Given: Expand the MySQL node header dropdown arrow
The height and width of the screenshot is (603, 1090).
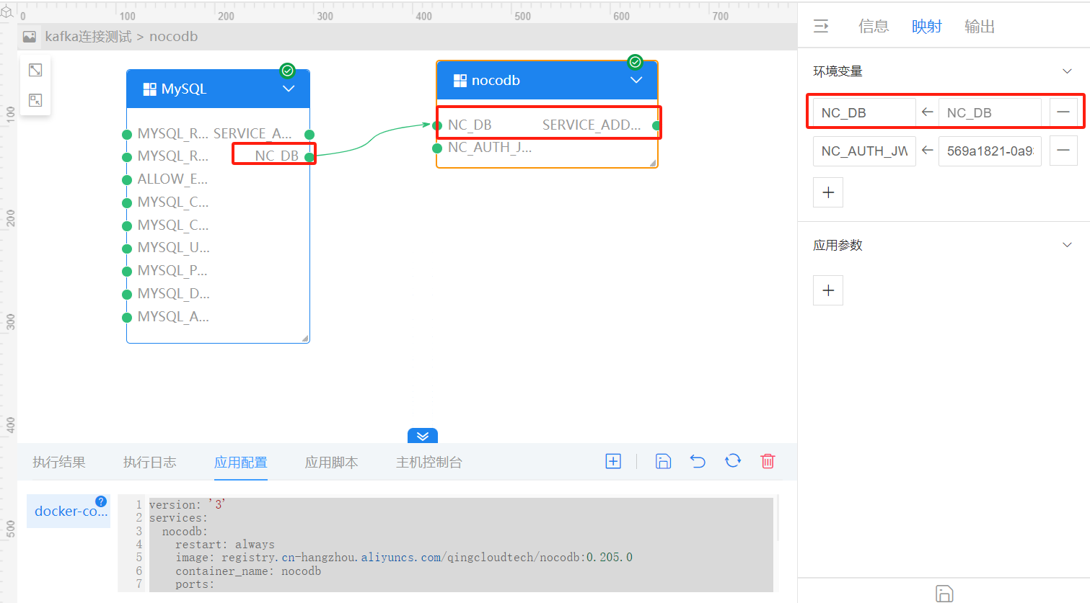Looking at the screenshot, I should click(x=289, y=89).
